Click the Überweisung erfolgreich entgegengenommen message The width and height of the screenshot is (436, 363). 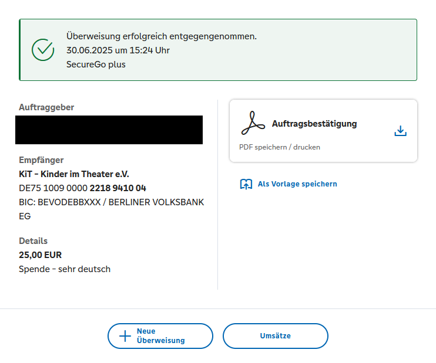tap(162, 36)
